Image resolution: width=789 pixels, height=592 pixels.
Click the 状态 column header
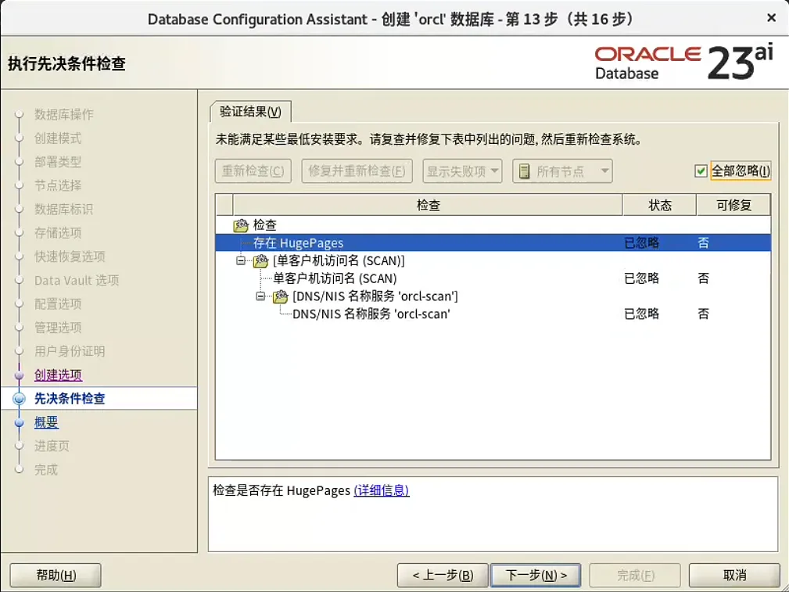pyautogui.click(x=659, y=204)
